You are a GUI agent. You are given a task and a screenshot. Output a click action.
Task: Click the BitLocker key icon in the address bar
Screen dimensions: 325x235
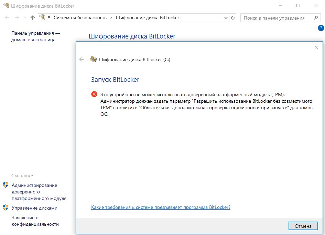point(42,18)
